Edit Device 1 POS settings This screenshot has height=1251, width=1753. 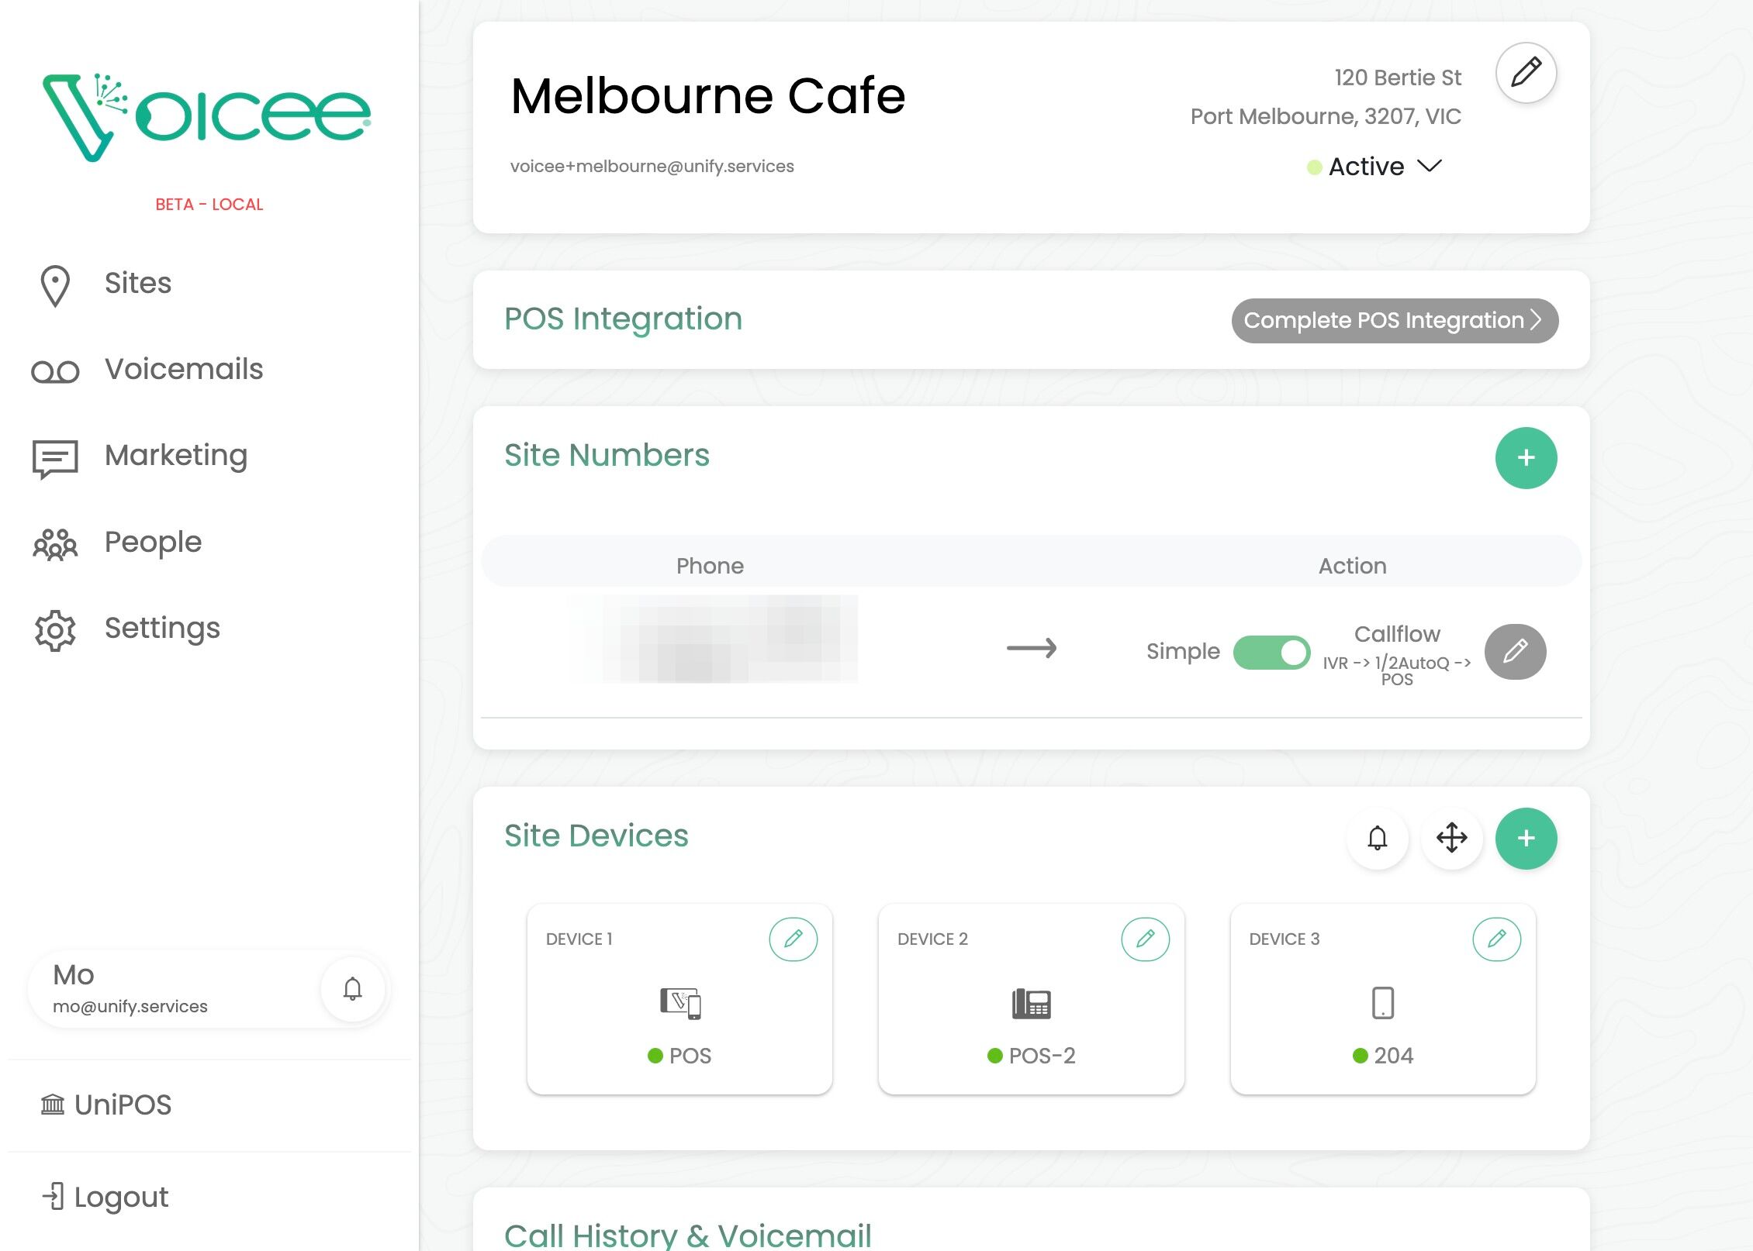792,939
